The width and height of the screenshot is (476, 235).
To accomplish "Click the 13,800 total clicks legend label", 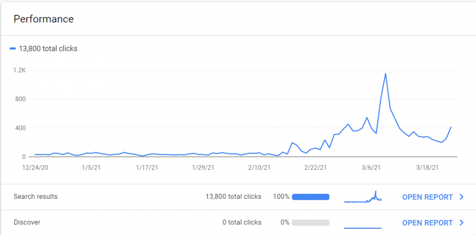I will click(48, 49).
